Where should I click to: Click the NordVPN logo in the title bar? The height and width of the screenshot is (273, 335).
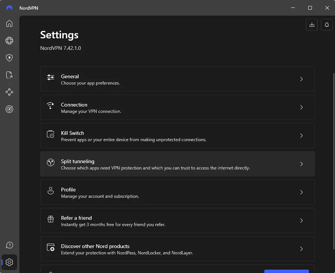pos(9,8)
